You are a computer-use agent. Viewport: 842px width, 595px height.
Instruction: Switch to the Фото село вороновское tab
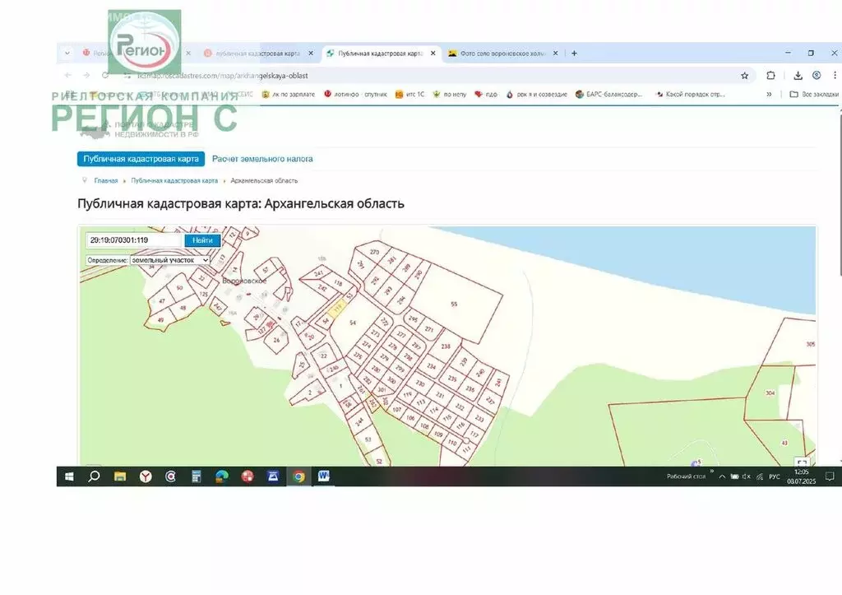502,53
